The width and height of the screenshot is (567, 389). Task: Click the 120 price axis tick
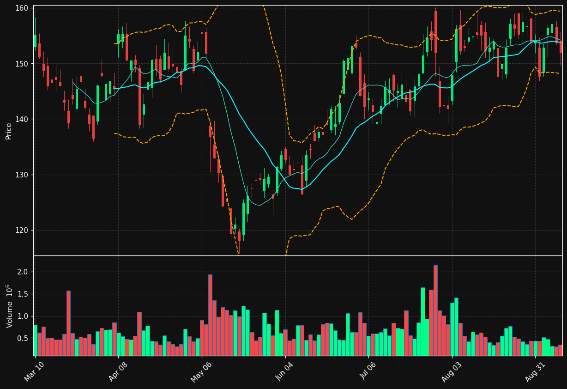(x=22, y=230)
